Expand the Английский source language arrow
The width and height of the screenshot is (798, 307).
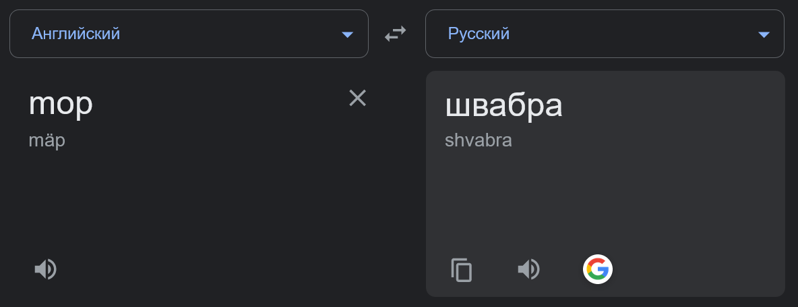[x=347, y=34]
